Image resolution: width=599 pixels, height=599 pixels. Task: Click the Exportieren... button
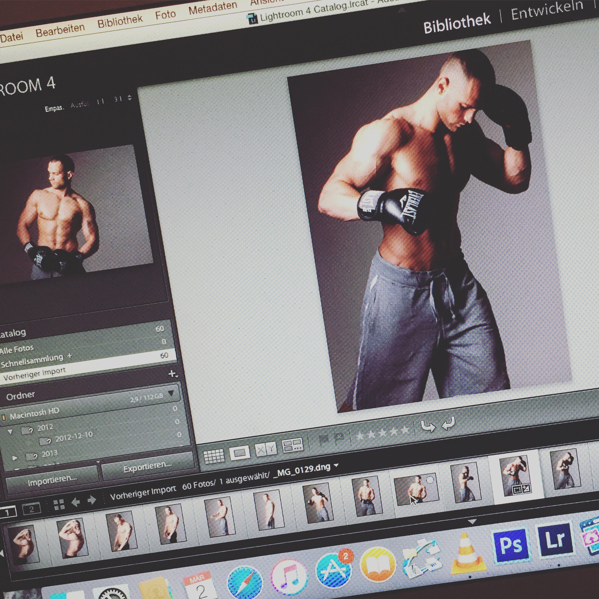click(148, 467)
